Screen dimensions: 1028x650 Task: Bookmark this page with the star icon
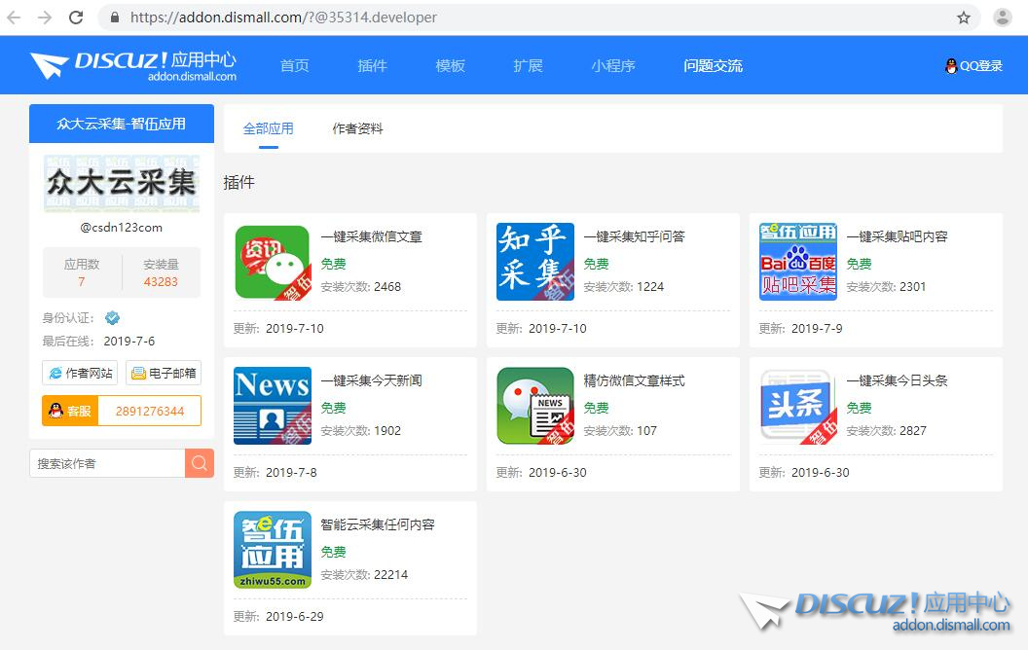[963, 18]
